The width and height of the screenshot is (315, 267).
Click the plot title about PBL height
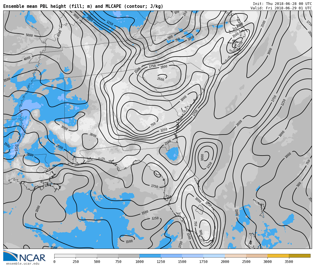83,6
